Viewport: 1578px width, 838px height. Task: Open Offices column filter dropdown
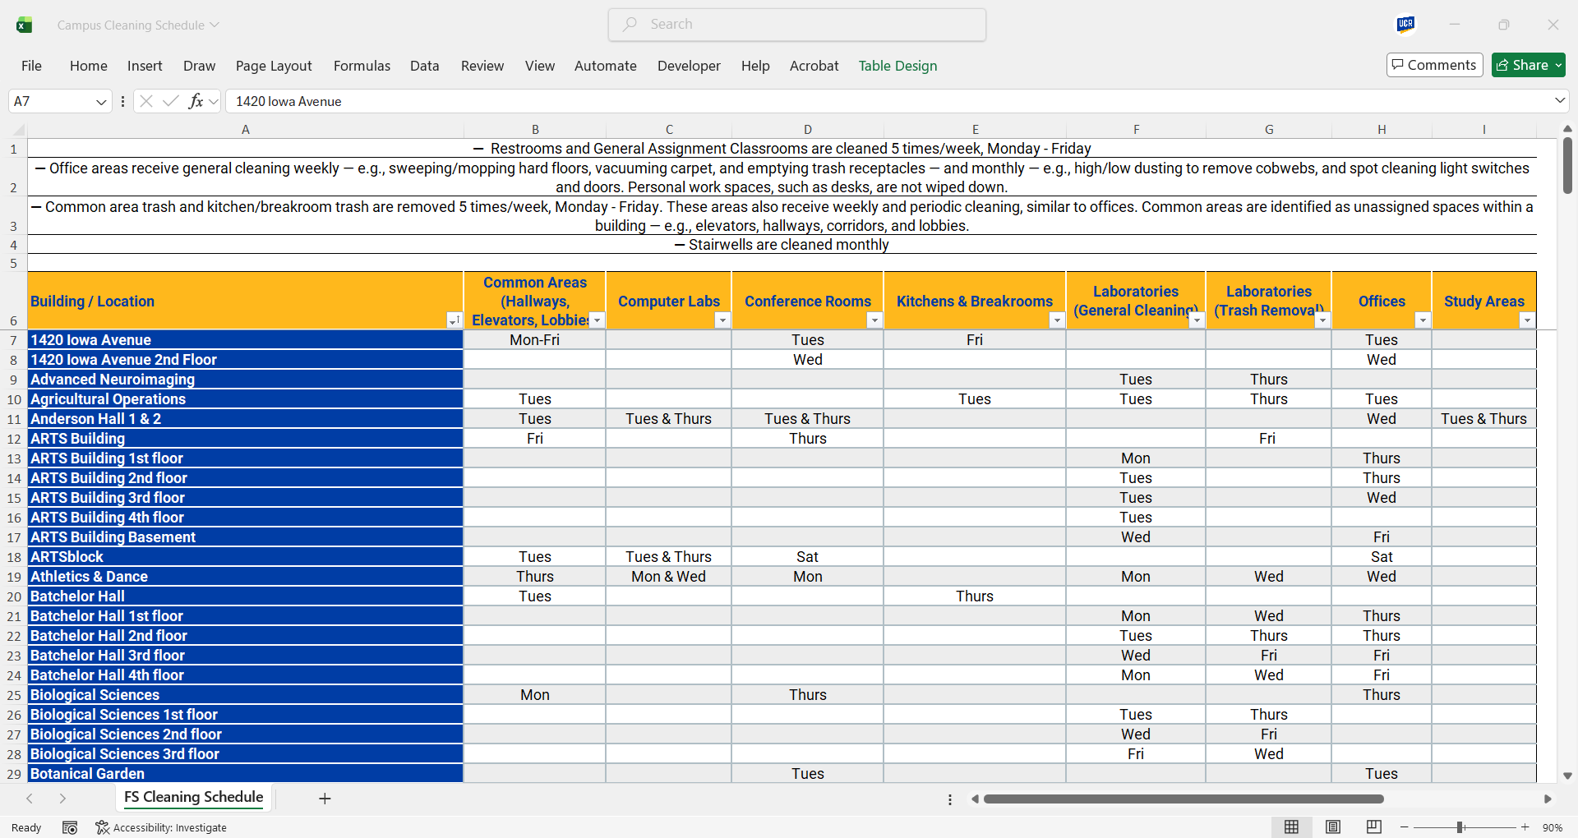coord(1423,320)
